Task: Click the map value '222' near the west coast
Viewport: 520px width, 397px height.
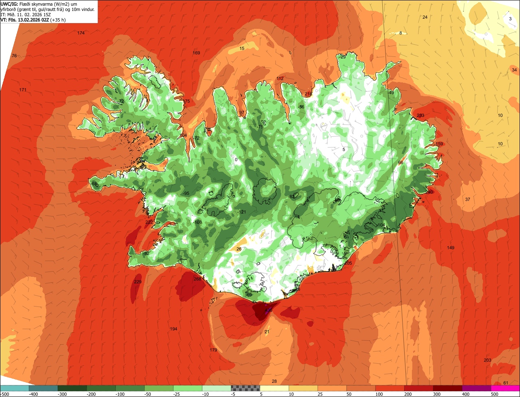Action: 149,222
